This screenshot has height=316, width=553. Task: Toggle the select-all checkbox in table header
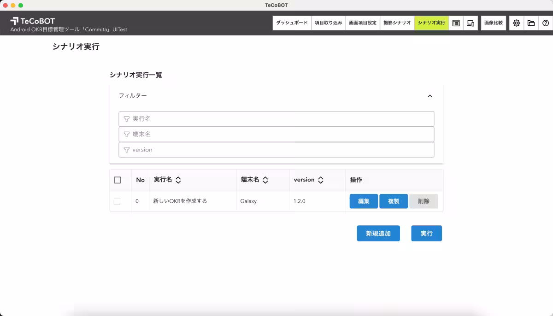(118, 180)
